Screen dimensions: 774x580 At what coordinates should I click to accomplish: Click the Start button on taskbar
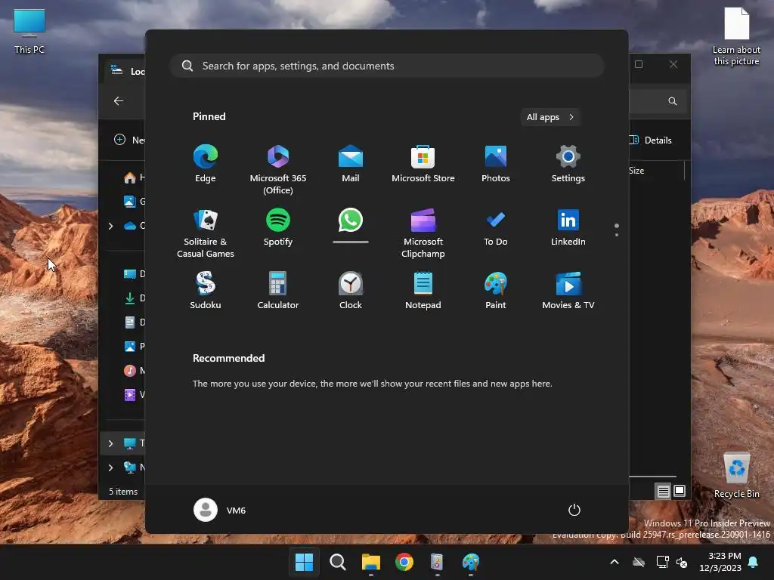click(x=304, y=562)
